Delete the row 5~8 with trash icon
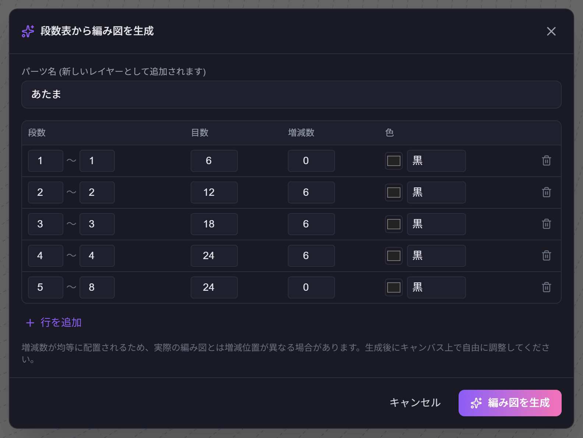 coord(547,287)
